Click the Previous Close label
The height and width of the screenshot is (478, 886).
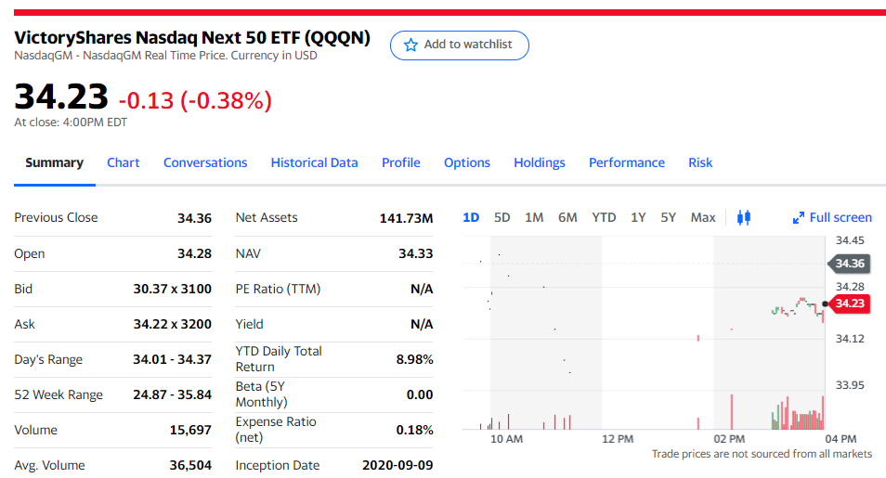56,217
